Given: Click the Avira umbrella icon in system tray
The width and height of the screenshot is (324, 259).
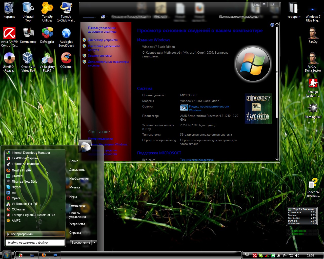Looking at the screenshot, I should (x=255, y=255).
